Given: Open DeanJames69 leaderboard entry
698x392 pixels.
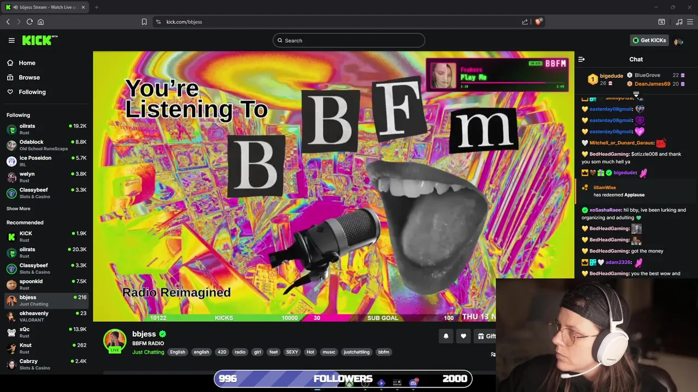Looking at the screenshot, I should [652, 84].
